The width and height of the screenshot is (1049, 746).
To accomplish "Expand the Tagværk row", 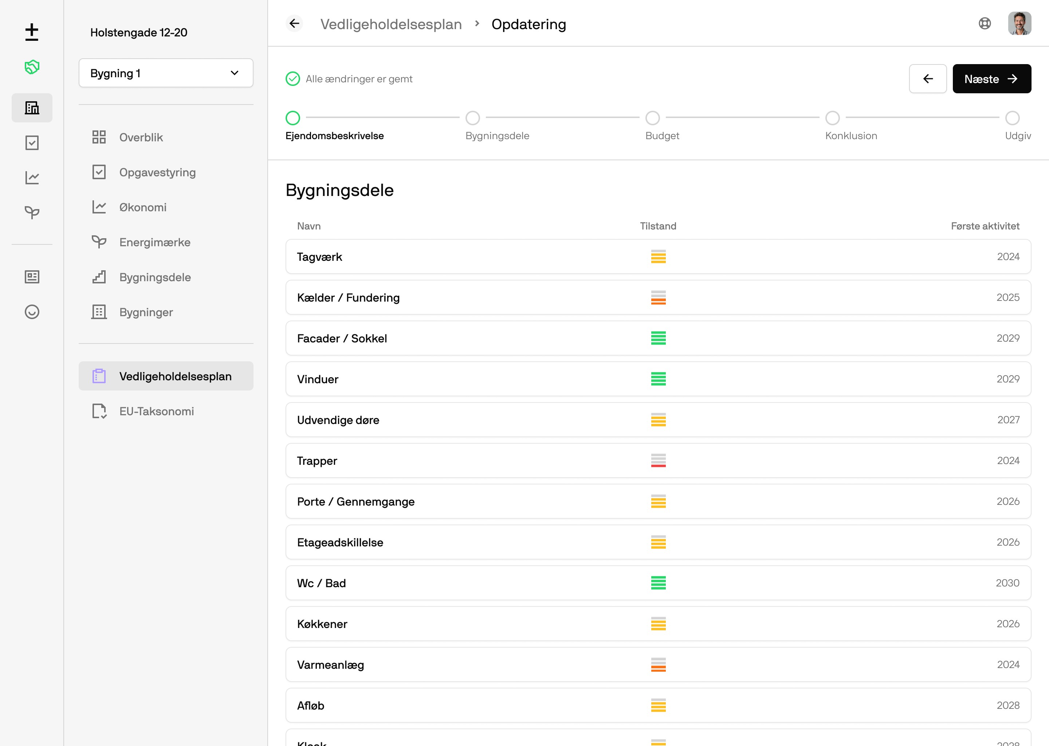I will point(658,257).
